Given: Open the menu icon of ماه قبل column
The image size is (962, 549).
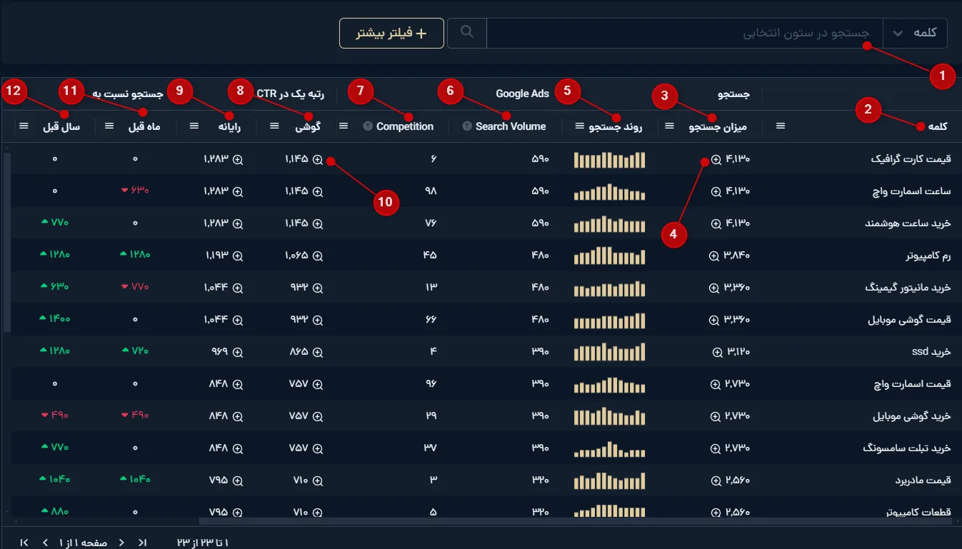Looking at the screenshot, I should click(x=109, y=126).
